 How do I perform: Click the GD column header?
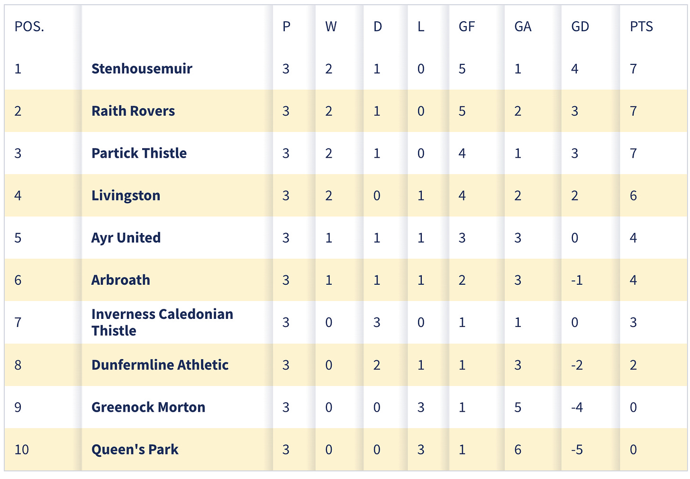tap(580, 27)
